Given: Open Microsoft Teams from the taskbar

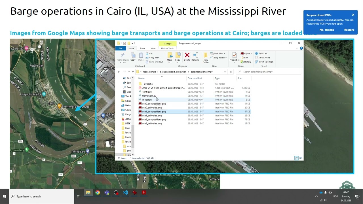Looking at the screenshot, I should (107, 193).
